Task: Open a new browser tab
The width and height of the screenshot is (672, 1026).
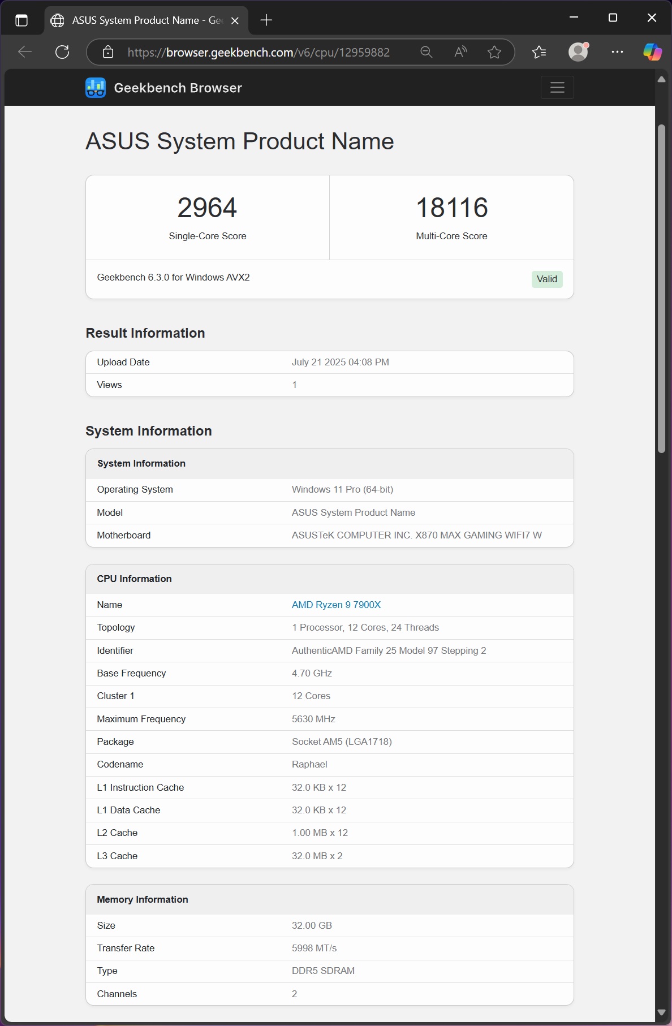Action: (x=266, y=20)
